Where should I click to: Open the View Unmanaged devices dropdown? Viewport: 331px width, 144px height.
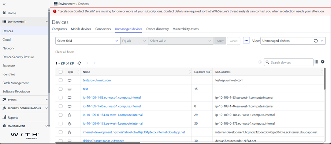click(x=293, y=41)
